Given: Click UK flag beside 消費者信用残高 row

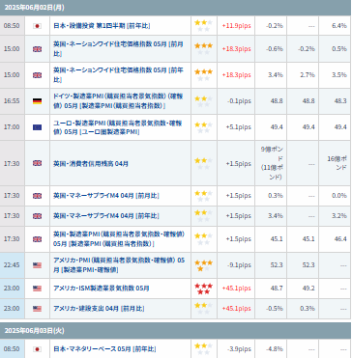Looking at the screenshot, I should coord(37,163).
